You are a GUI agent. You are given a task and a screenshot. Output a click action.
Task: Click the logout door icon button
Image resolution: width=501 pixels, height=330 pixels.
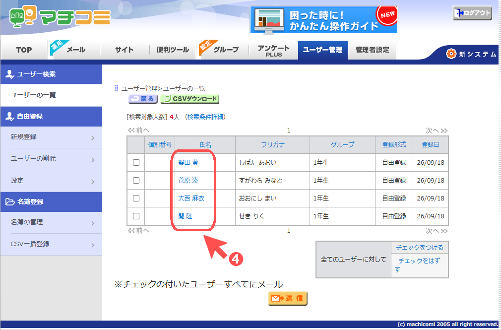coord(472,13)
